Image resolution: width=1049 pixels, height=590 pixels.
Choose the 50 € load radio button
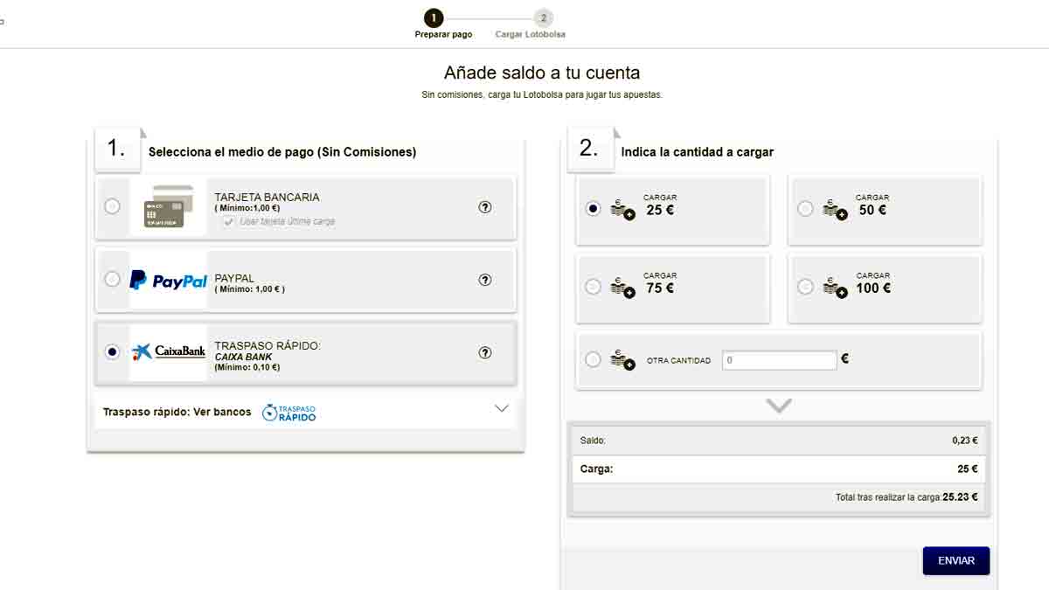pos(805,209)
